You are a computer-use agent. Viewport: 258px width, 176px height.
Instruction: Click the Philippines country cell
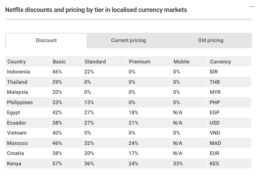[20, 103]
